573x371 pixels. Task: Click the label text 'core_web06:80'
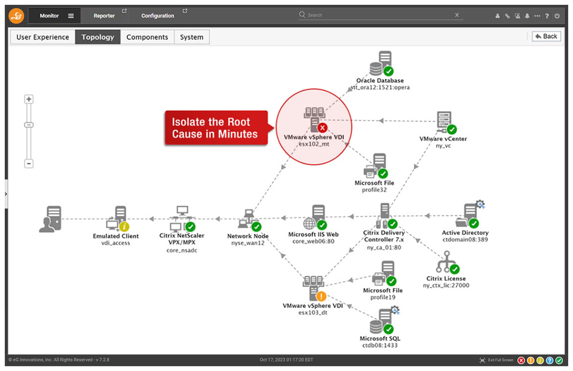tap(313, 241)
